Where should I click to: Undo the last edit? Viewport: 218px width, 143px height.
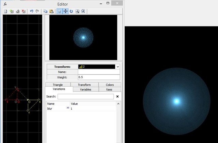pyautogui.click(x=32, y=11)
